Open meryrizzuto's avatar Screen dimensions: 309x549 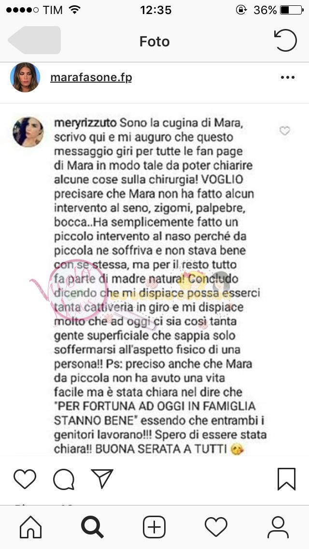(28, 131)
